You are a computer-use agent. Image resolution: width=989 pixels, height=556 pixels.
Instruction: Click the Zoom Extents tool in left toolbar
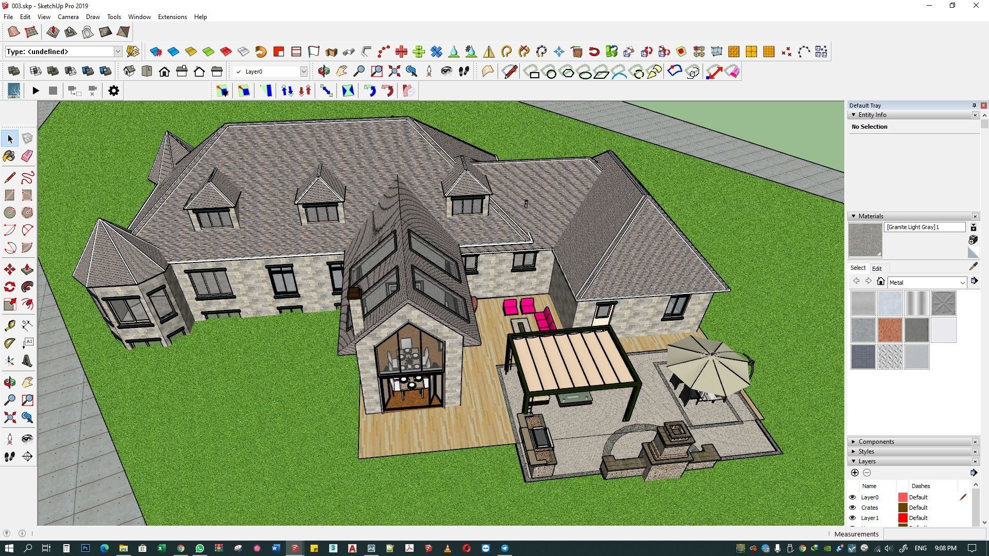click(10, 418)
